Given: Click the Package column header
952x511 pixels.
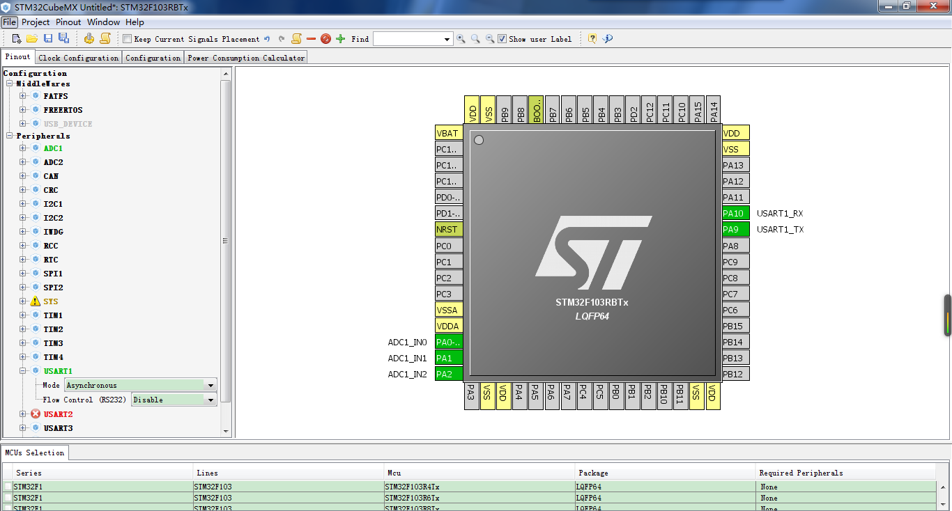Looking at the screenshot, I should pos(666,473).
